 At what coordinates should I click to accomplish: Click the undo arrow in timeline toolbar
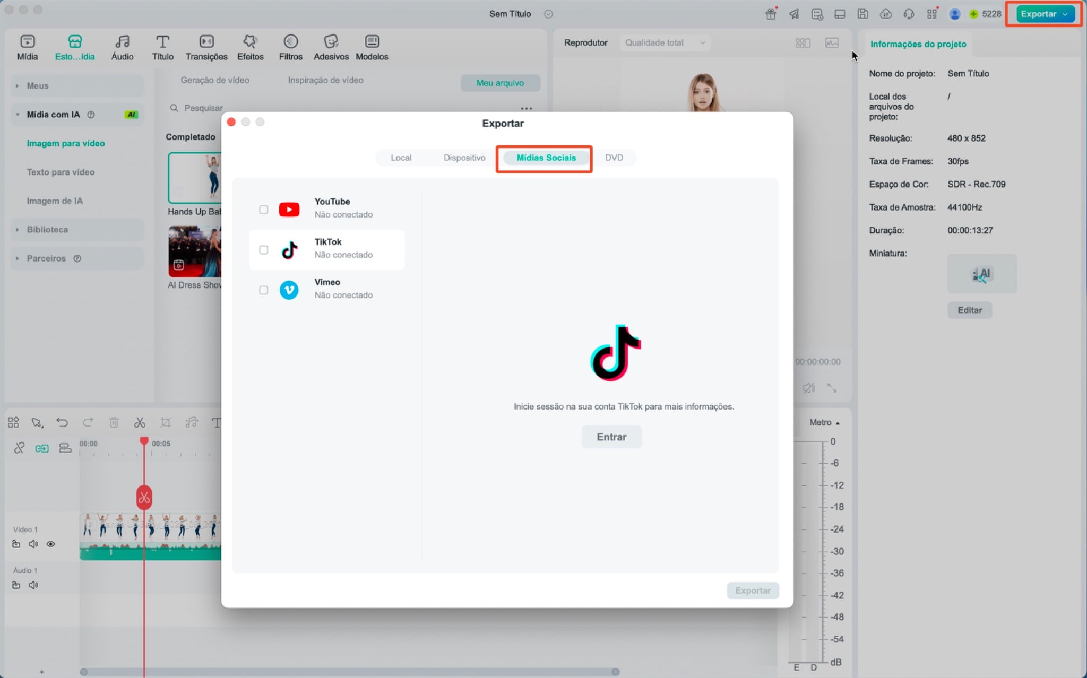coord(62,422)
